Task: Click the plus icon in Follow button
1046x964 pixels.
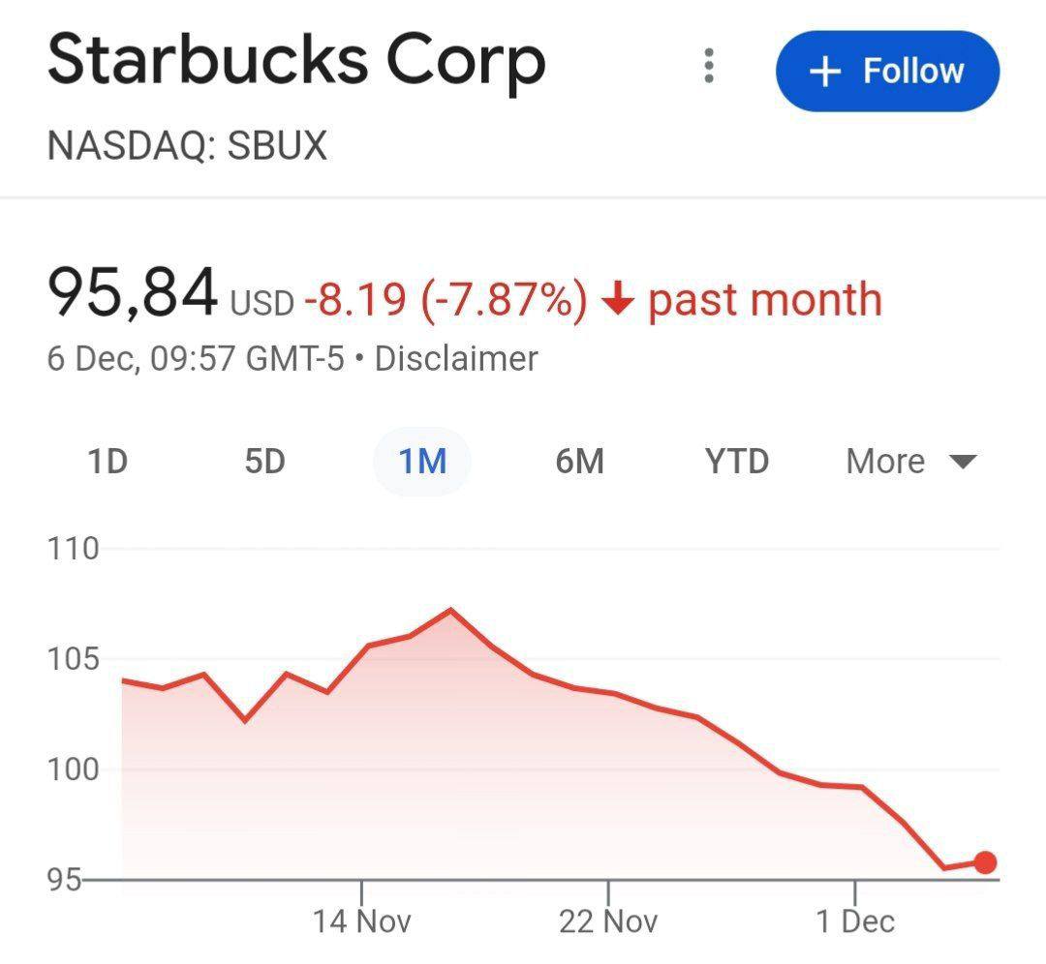Action: coord(825,72)
